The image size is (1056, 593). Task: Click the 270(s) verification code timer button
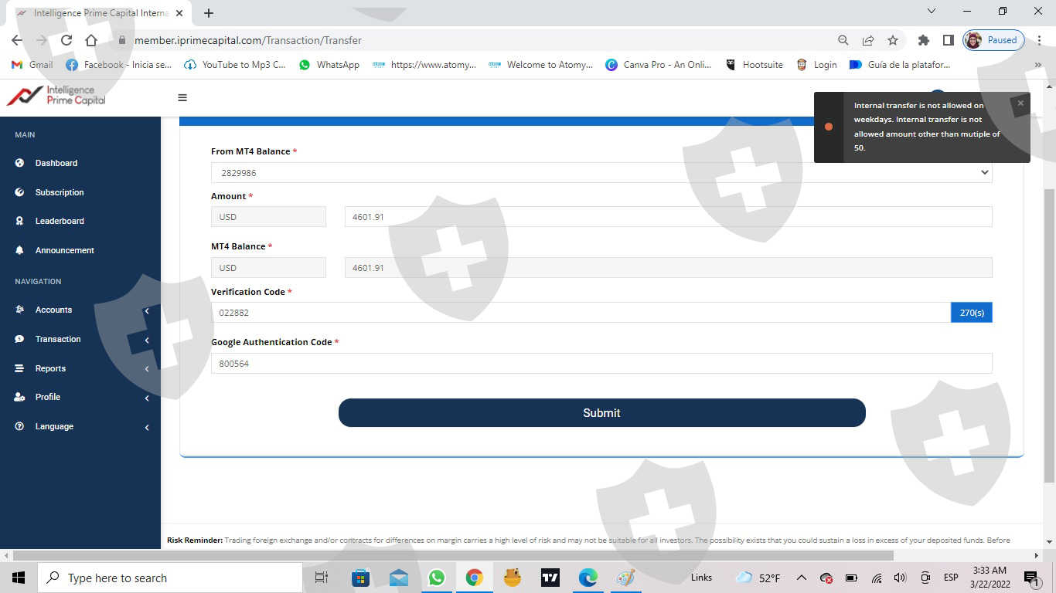tap(972, 313)
